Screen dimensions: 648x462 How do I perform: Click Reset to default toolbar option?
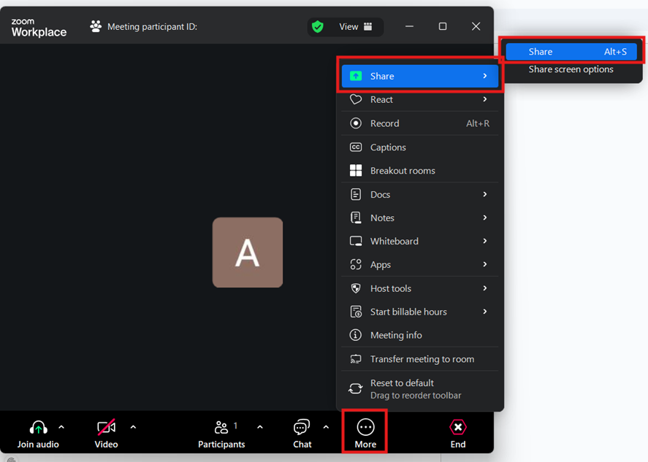[x=402, y=383]
